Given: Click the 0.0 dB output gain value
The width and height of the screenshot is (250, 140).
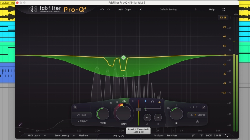Looking at the screenshot, I should pos(217,136).
